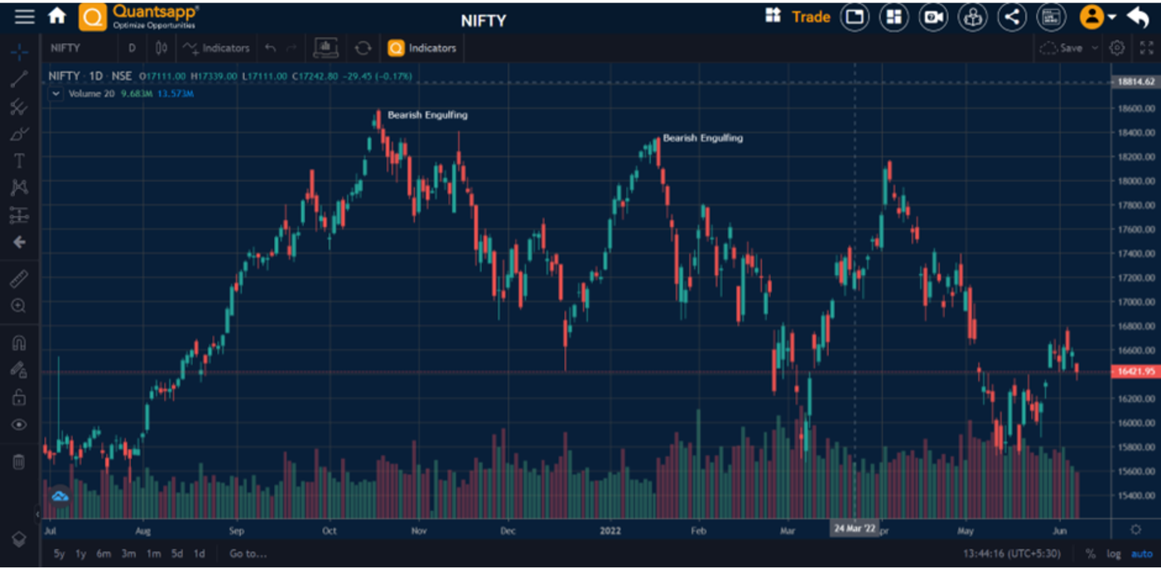Hide all drawings with eye icon
The width and height of the screenshot is (1161, 569).
tap(19, 425)
